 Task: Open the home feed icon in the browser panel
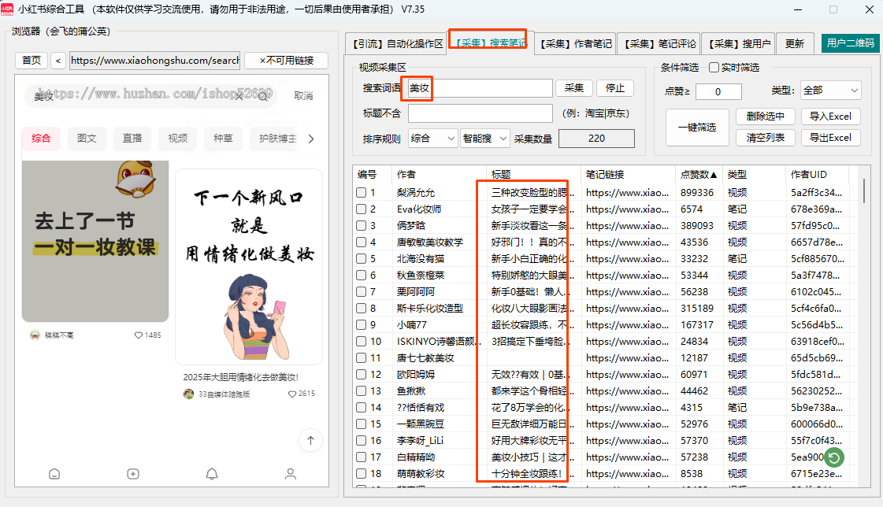[54, 474]
